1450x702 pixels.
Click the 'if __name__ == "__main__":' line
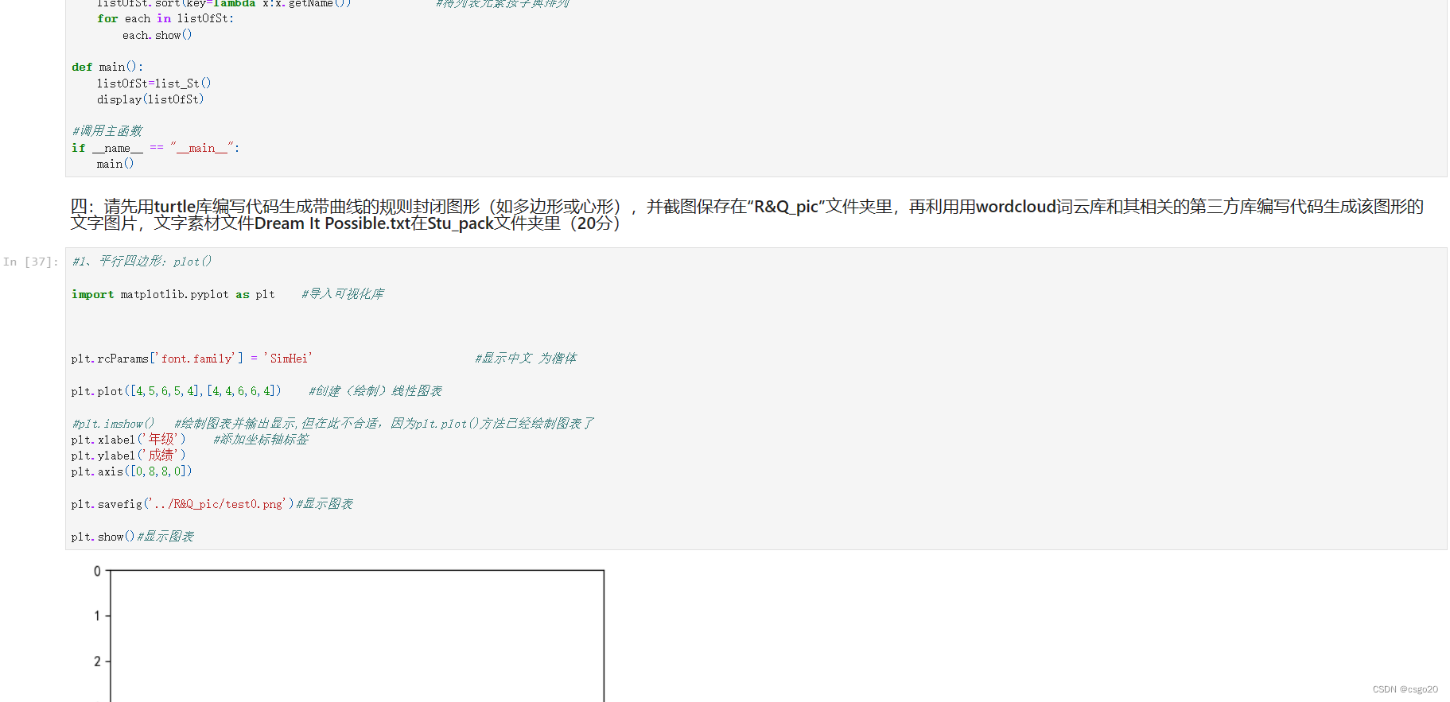coord(155,148)
